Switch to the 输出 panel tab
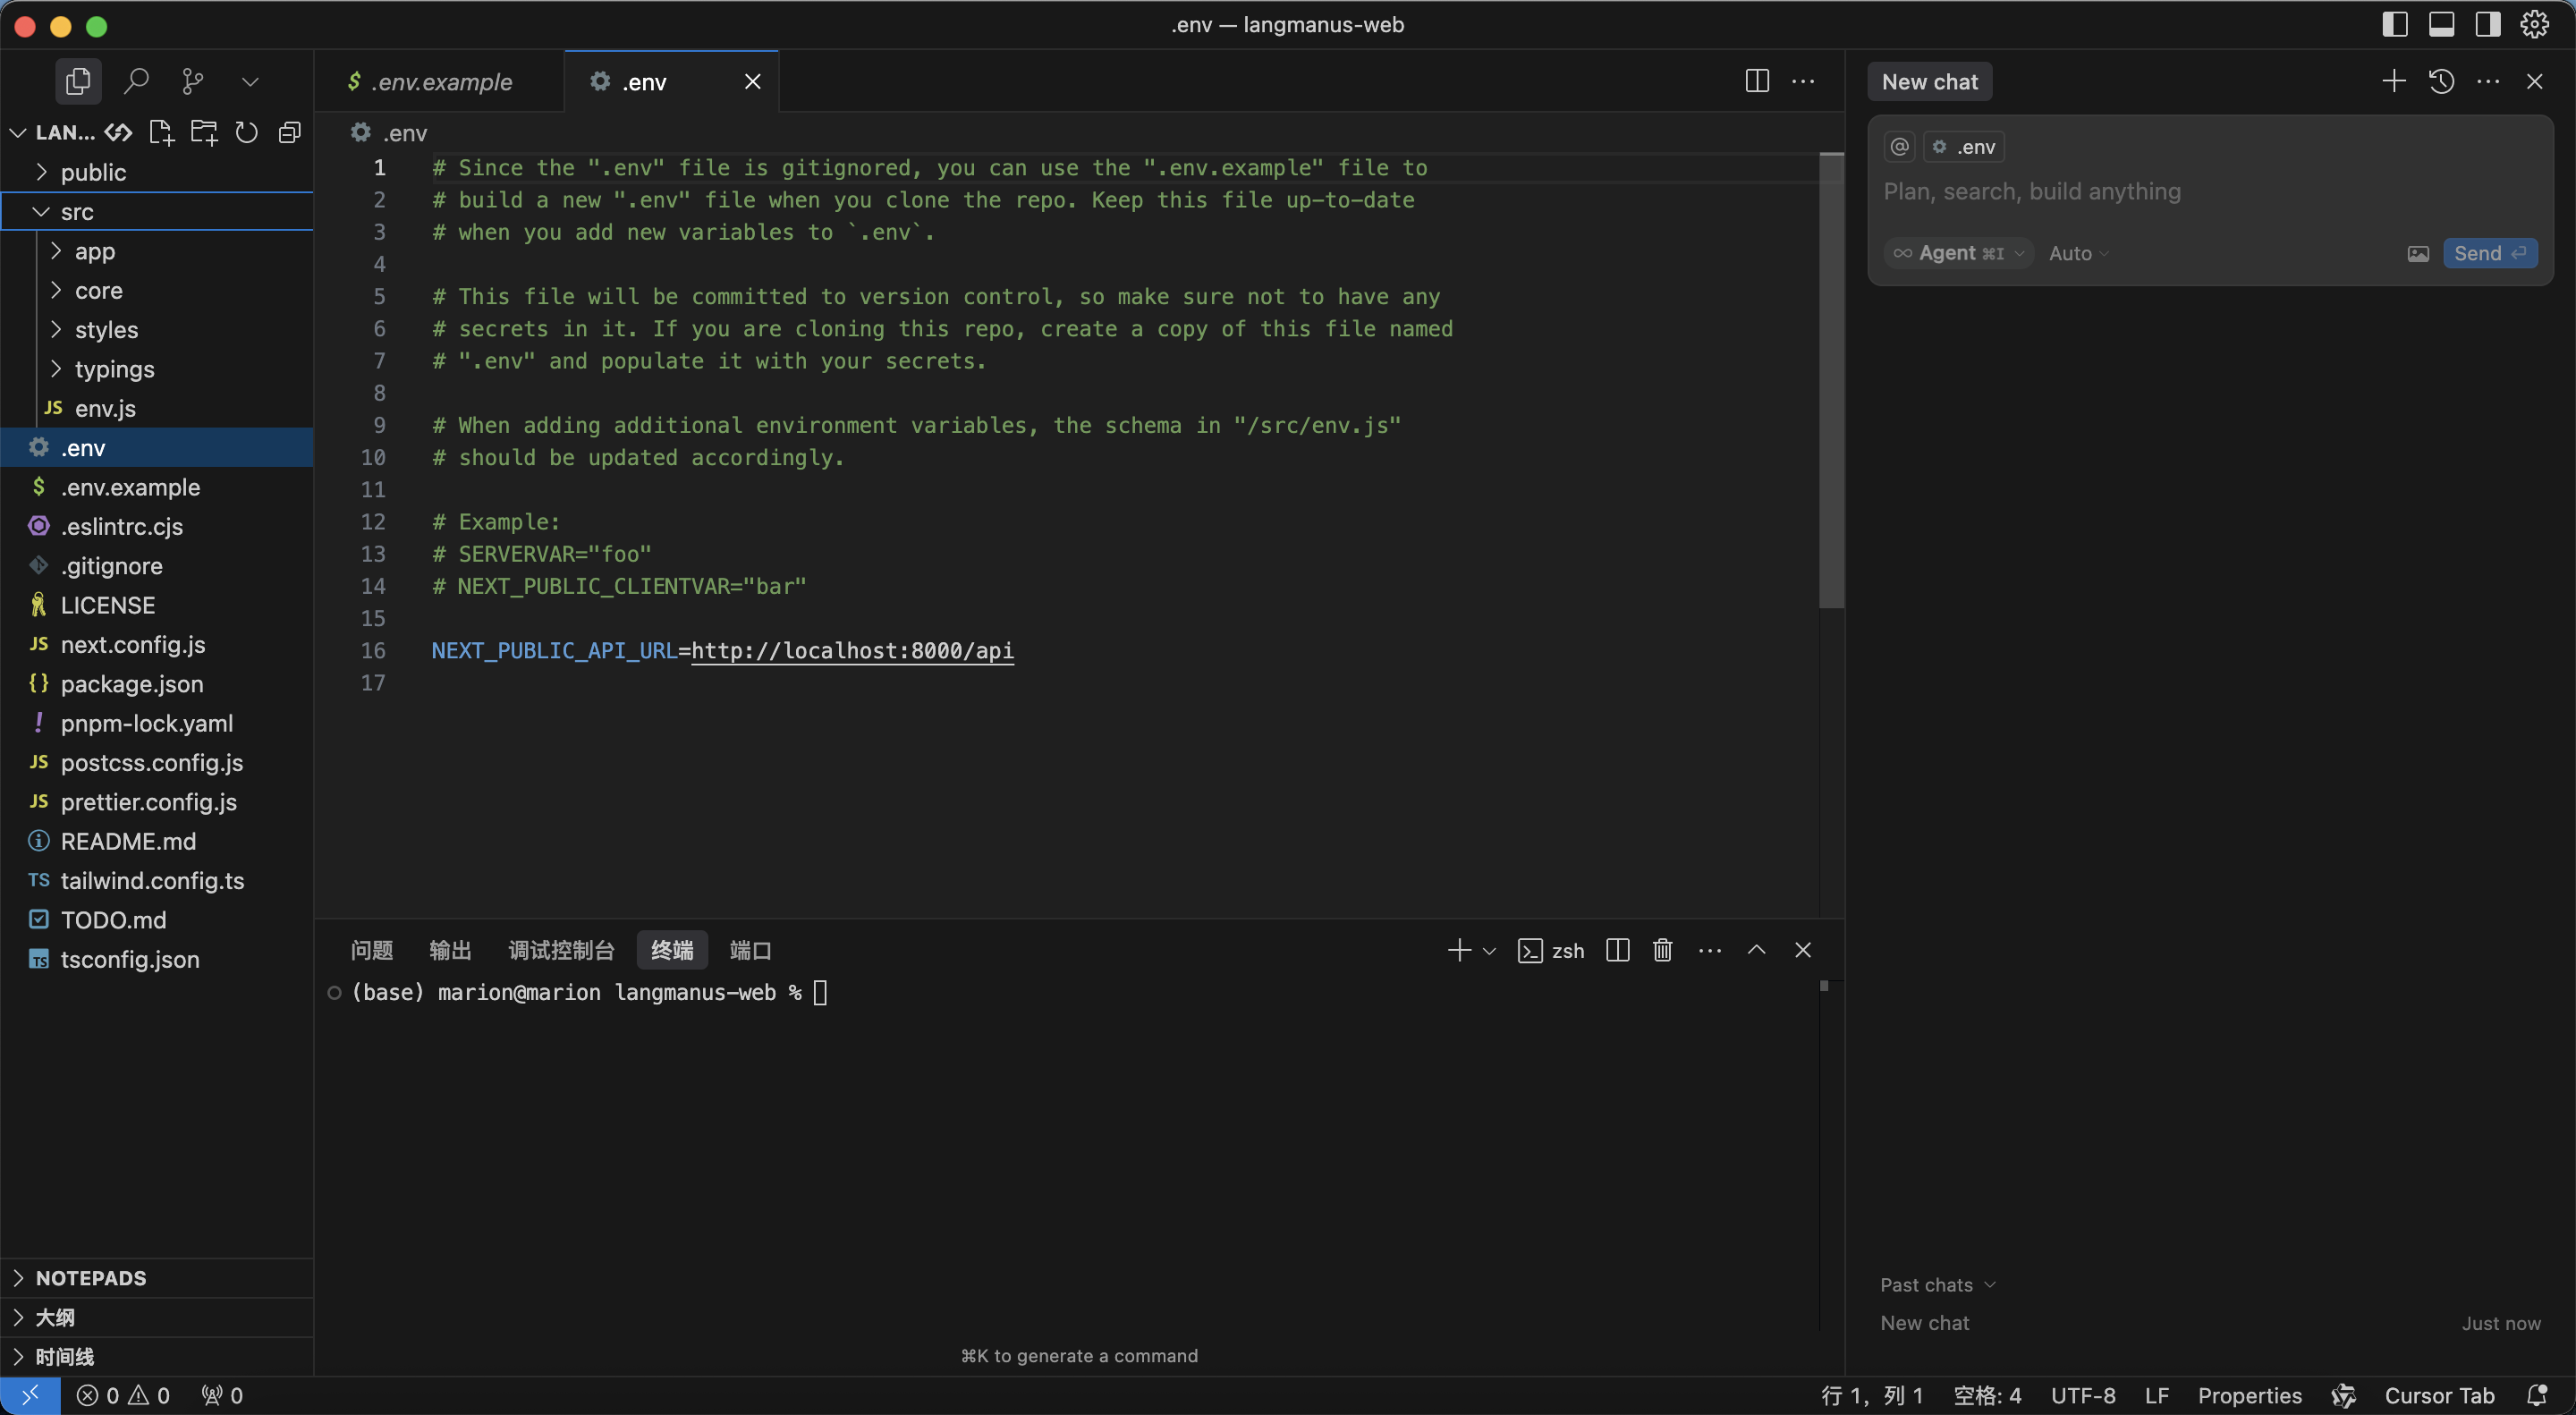Viewport: 2576px width, 1415px height. coord(450,950)
